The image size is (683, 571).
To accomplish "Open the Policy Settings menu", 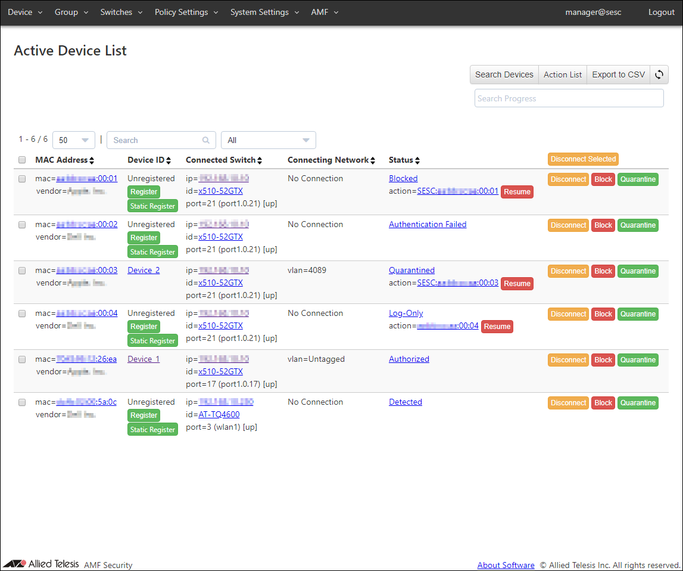I will point(186,13).
